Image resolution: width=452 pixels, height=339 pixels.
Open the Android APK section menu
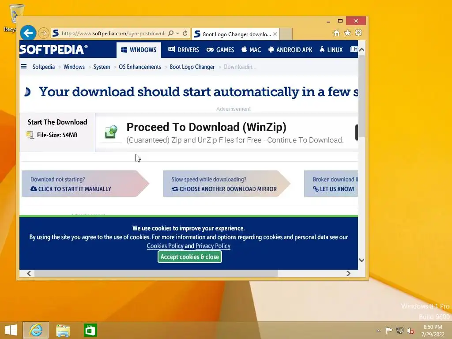click(290, 50)
